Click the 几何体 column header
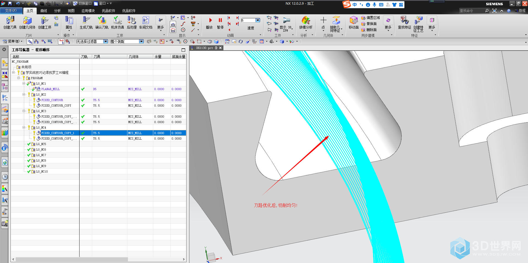 [140, 57]
